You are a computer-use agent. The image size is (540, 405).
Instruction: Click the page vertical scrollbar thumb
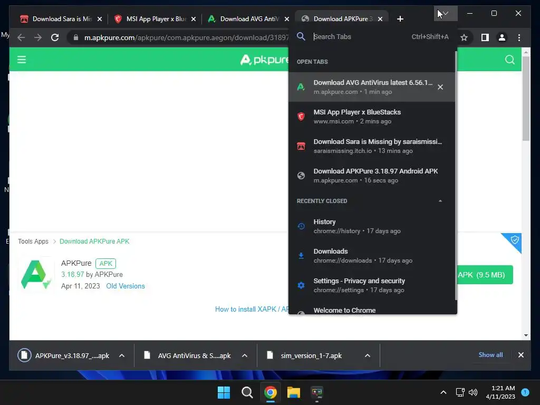(526, 98)
